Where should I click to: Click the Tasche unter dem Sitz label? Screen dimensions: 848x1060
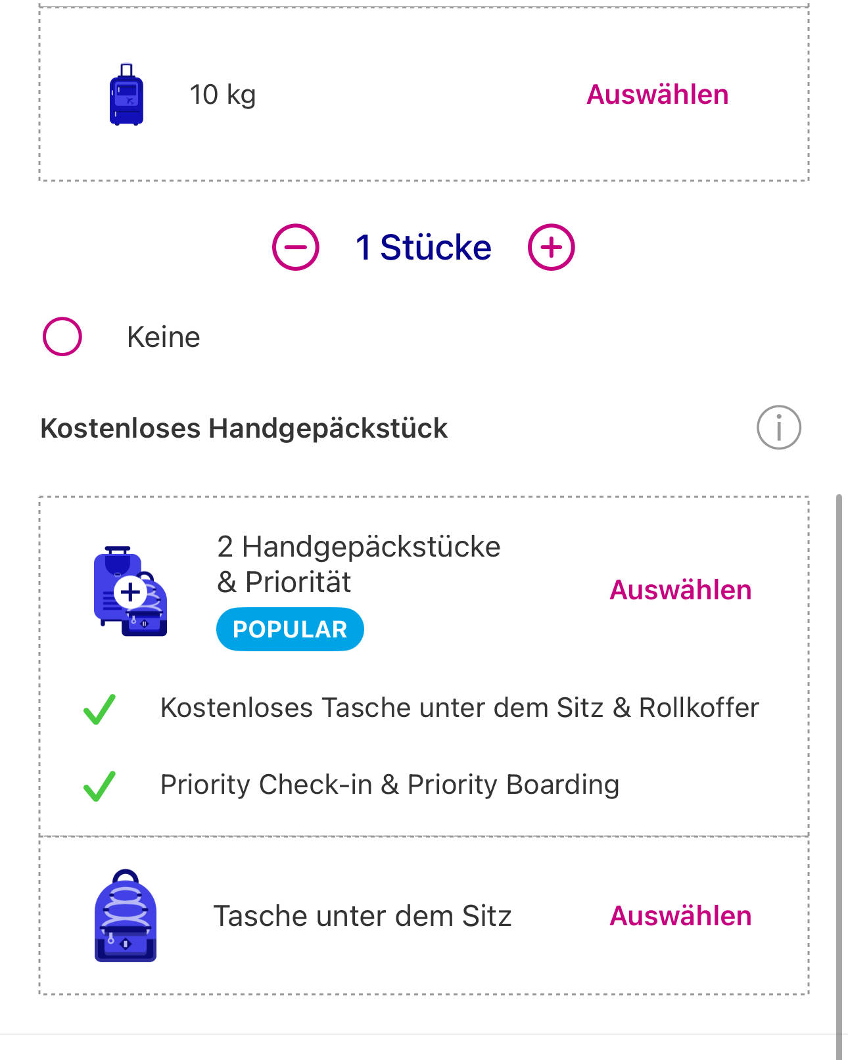tap(362, 916)
